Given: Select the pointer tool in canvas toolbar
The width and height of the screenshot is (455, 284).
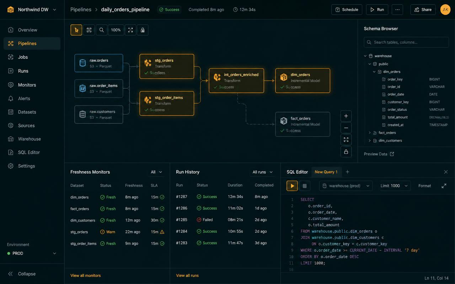Looking at the screenshot, I should pos(76,30).
